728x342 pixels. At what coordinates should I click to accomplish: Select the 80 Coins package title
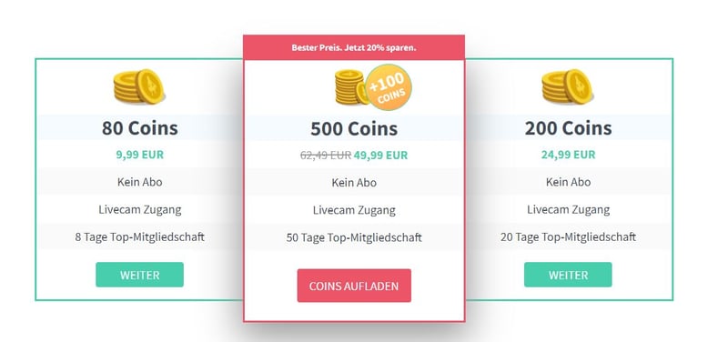[x=140, y=128]
